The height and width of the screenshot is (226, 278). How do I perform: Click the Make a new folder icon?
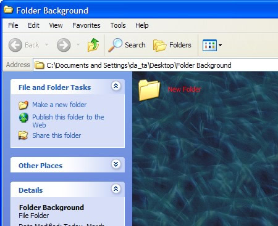coord(23,105)
